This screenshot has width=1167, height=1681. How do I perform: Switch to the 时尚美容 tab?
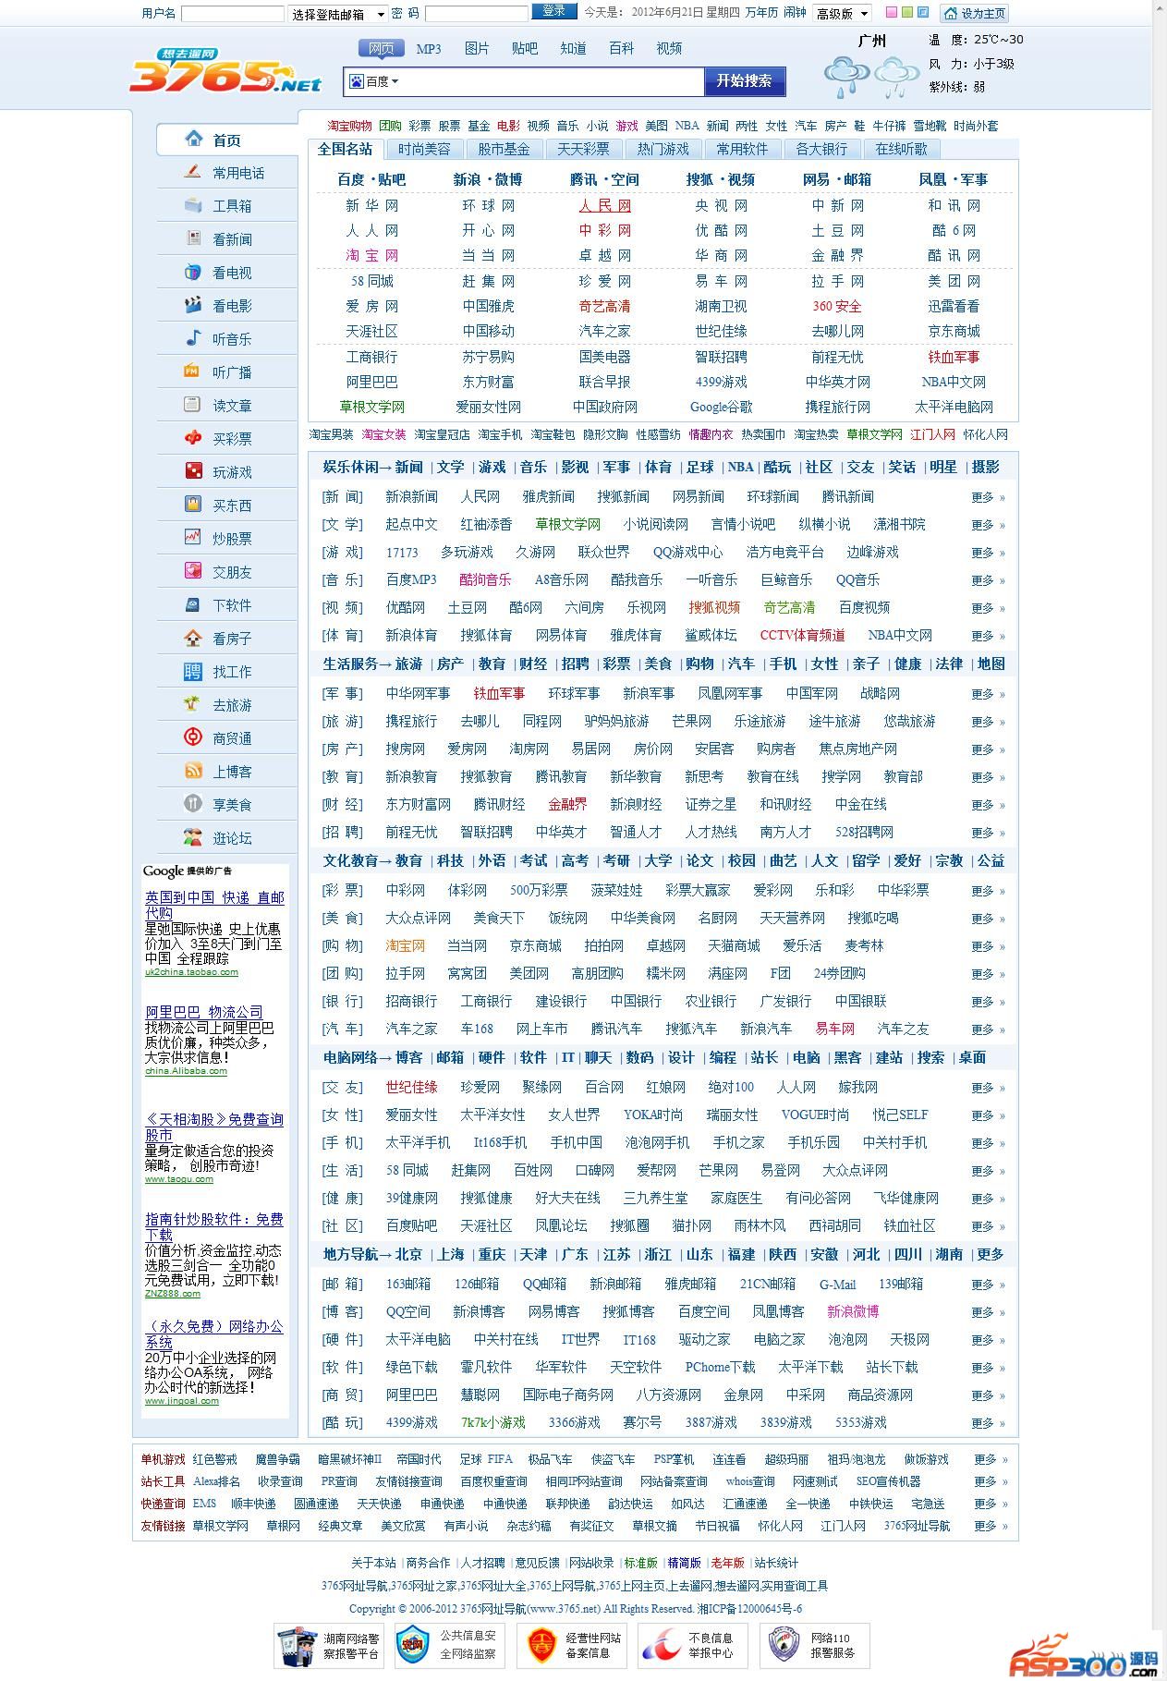tap(425, 149)
